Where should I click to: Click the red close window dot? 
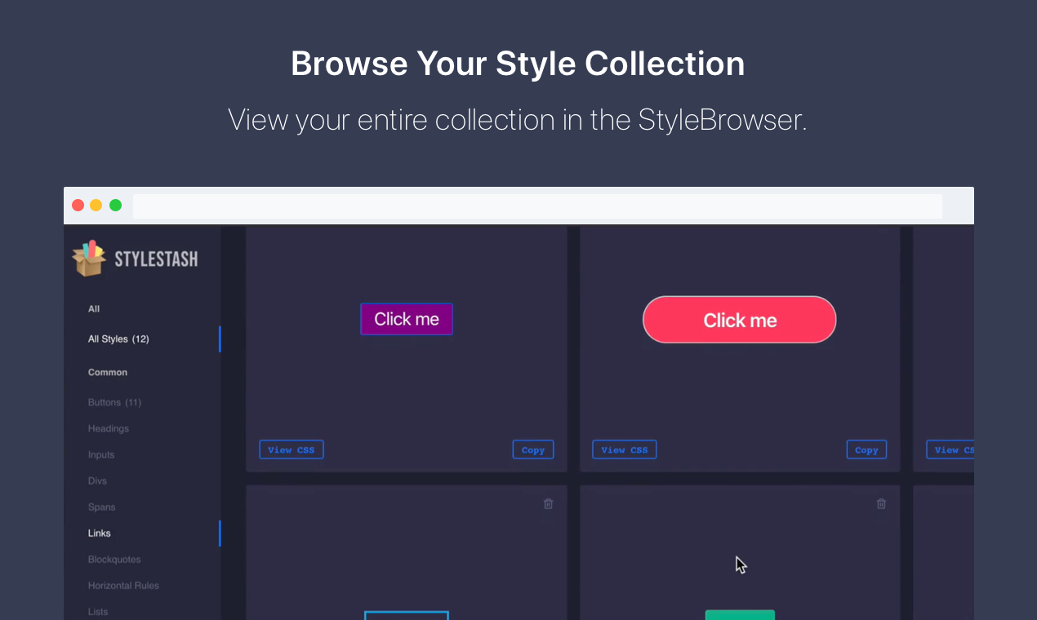pos(78,205)
